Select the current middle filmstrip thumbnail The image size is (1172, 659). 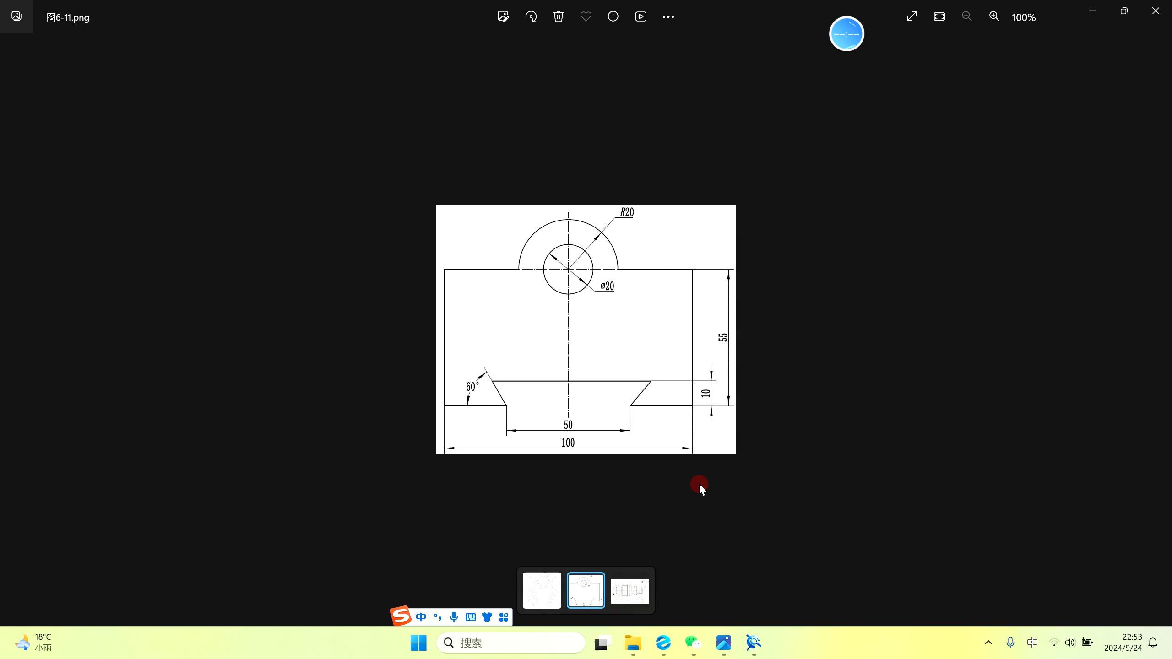pos(586,590)
